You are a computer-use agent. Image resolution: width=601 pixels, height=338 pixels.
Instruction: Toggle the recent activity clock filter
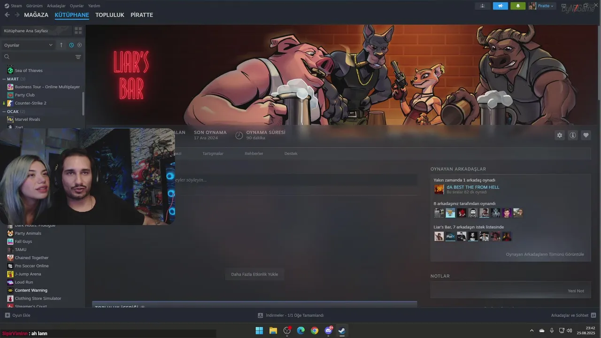71,45
